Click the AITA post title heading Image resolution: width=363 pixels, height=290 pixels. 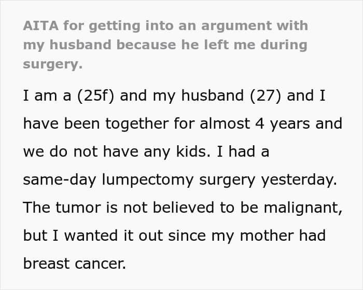pos(165,45)
